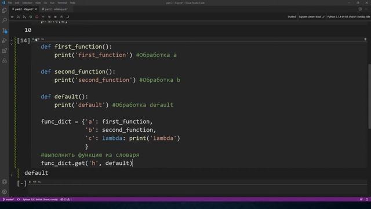Open the Go menu

(45, 3)
